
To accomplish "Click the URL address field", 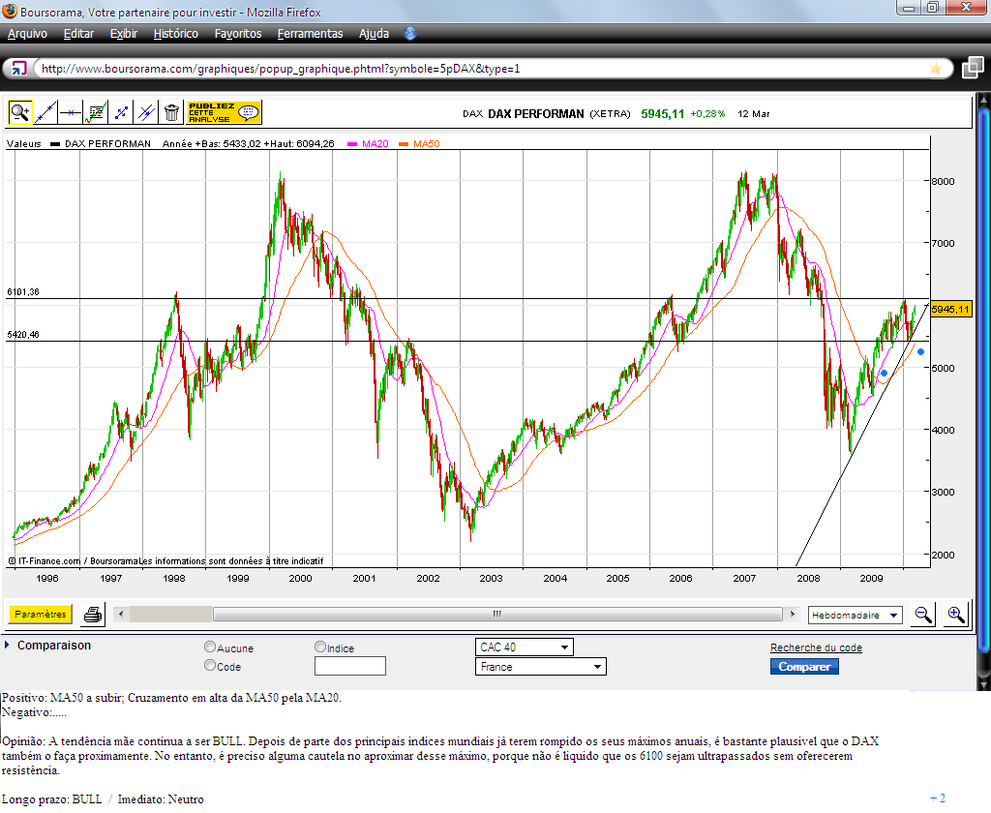I will click(x=480, y=69).
